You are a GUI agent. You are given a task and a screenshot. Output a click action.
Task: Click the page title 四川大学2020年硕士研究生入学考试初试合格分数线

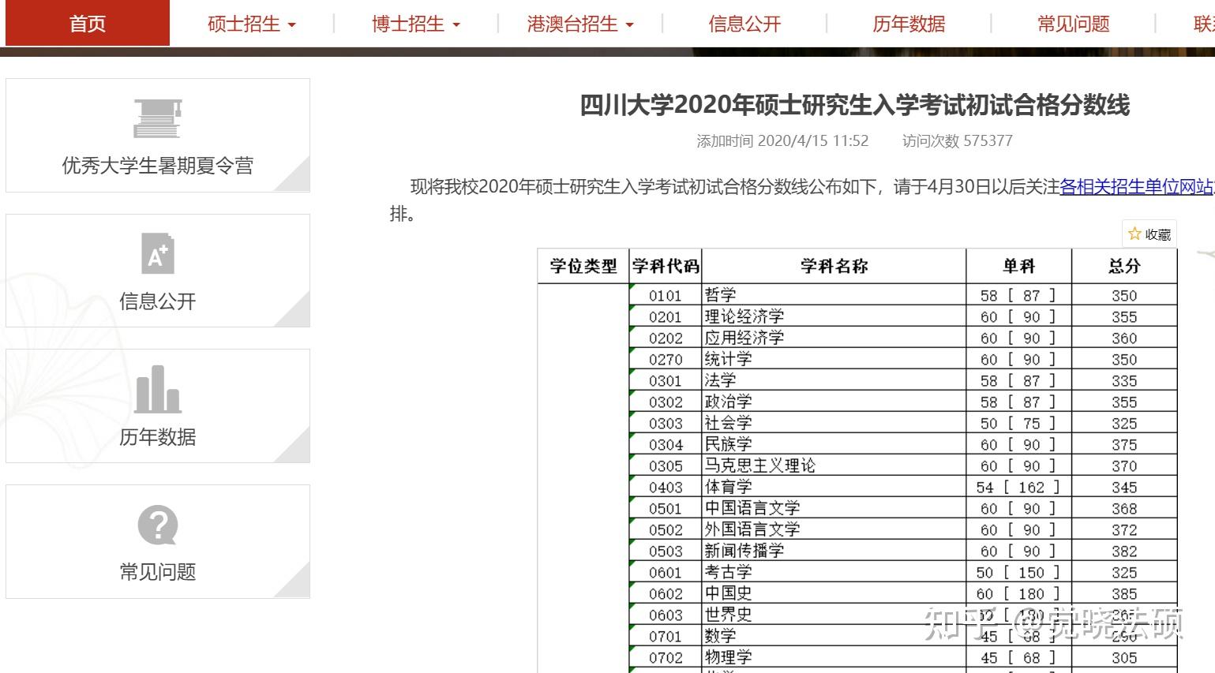pos(855,105)
